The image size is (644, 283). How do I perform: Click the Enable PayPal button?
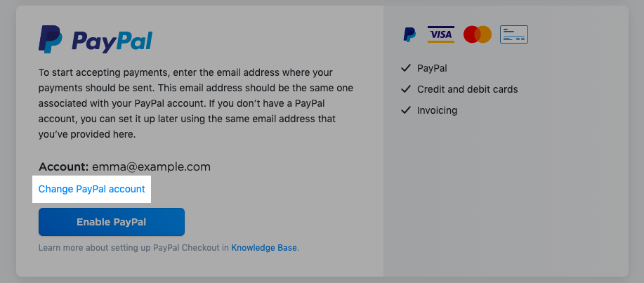[111, 222]
